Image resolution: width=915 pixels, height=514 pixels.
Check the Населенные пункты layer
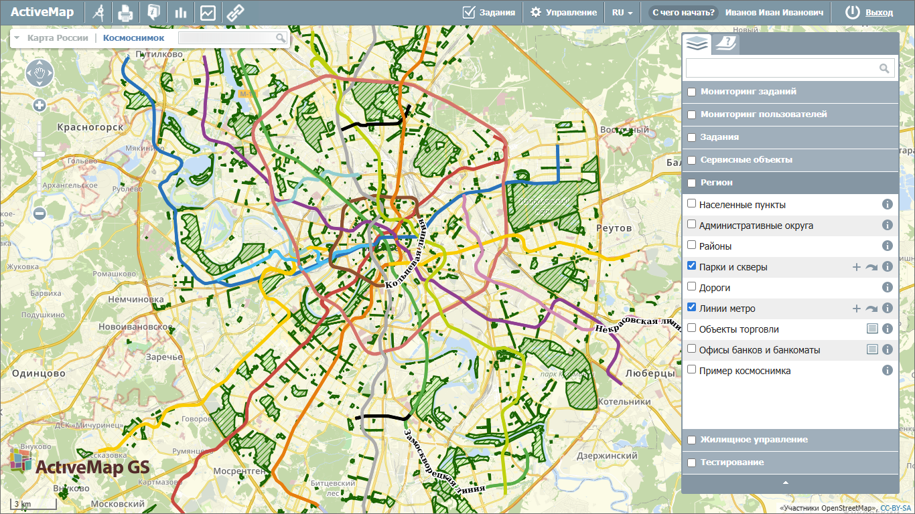pos(692,203)
